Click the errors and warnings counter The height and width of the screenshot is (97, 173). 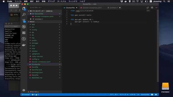pyautogui.click(x=35, y=95)
